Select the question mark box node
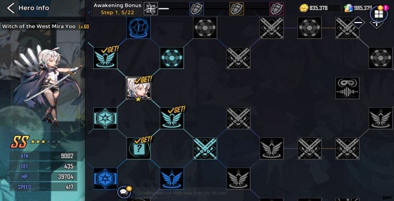This screenshot has height=201, width=394. click(x=138, y=148)
